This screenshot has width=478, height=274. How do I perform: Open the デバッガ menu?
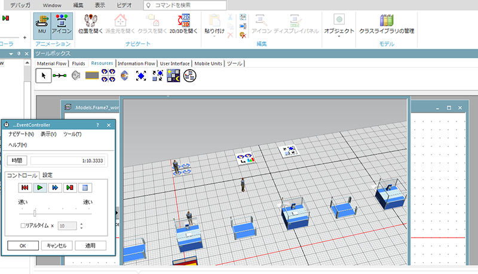pos(20,5)
